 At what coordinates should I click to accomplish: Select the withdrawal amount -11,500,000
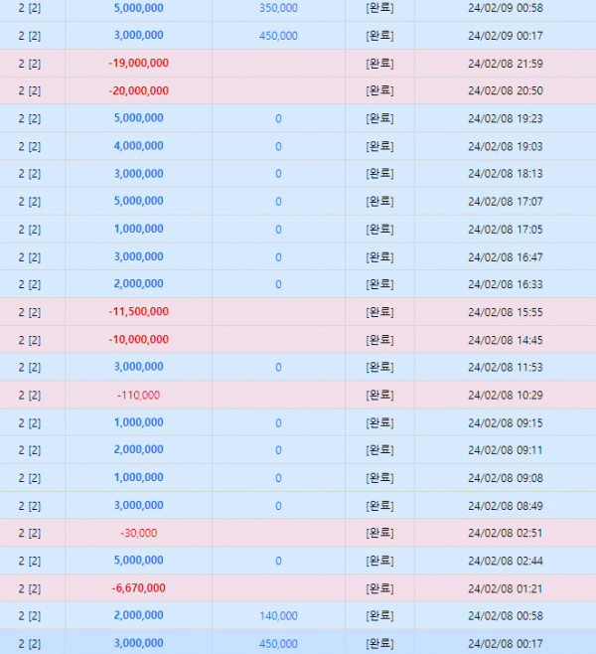coord(139,312)
